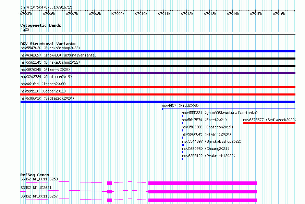Open variant nsv5562145 (ByrskaBishop2022) label
The height and width of the screenshot is (204, 305).
[x=50, y=62]
